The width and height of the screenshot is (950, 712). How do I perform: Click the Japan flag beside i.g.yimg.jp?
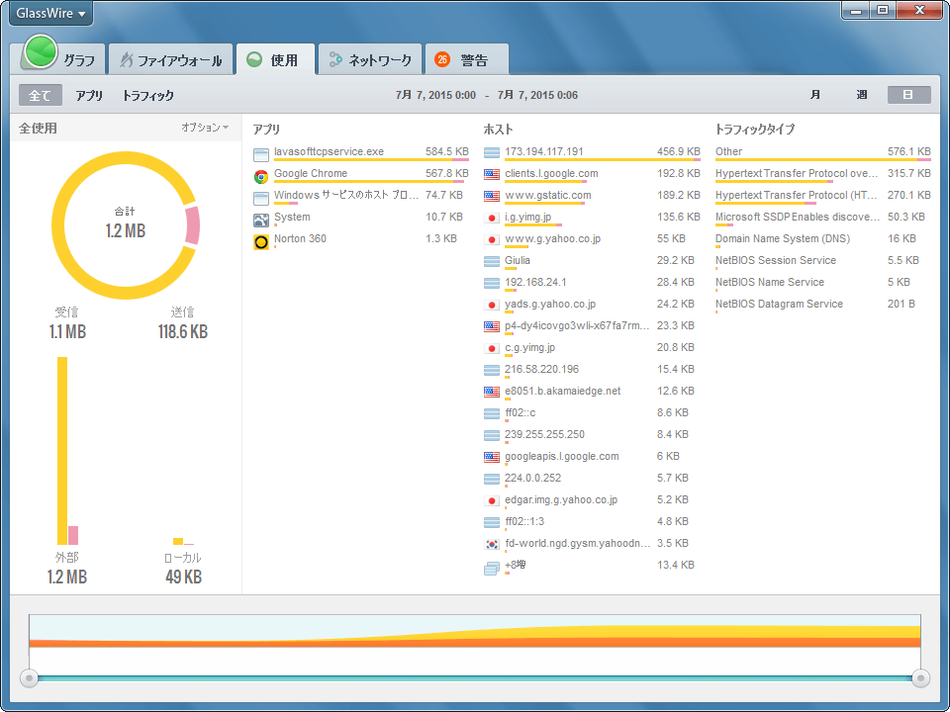pyautogui.click(x=492, y=218)
